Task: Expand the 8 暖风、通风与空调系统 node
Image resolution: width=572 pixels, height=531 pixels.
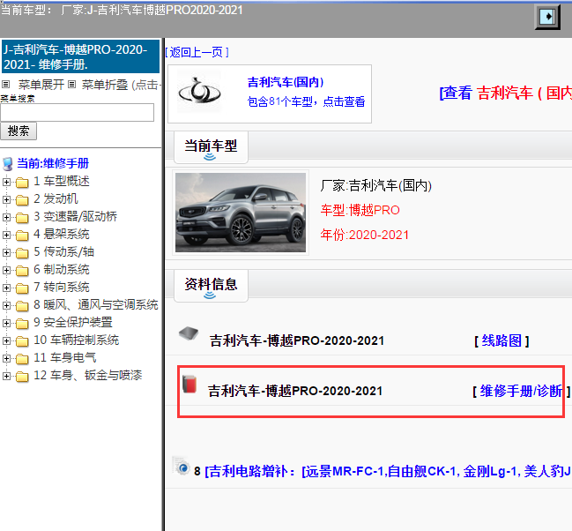Action: pyautogui.click(x=6, y=305)
